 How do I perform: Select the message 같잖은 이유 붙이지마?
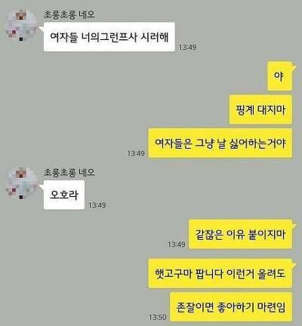(x=241, y=234)
